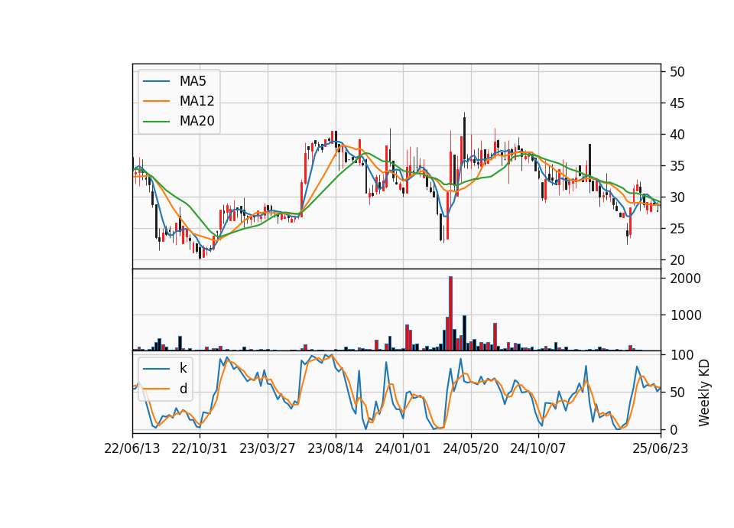Click the volume axis value 1000

point(685,315)
